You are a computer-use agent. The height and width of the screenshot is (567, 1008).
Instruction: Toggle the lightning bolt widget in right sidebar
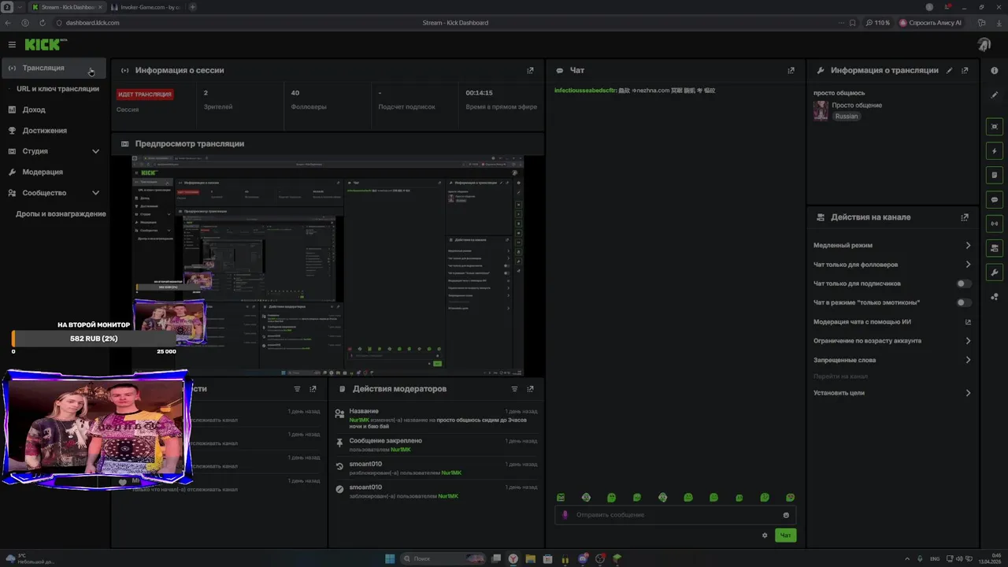995,151
